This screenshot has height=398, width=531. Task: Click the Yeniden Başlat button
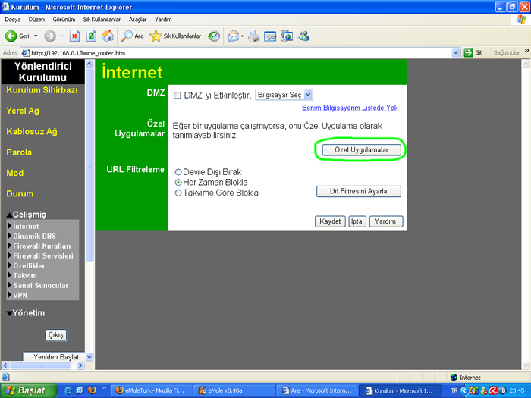pos(54,357)
